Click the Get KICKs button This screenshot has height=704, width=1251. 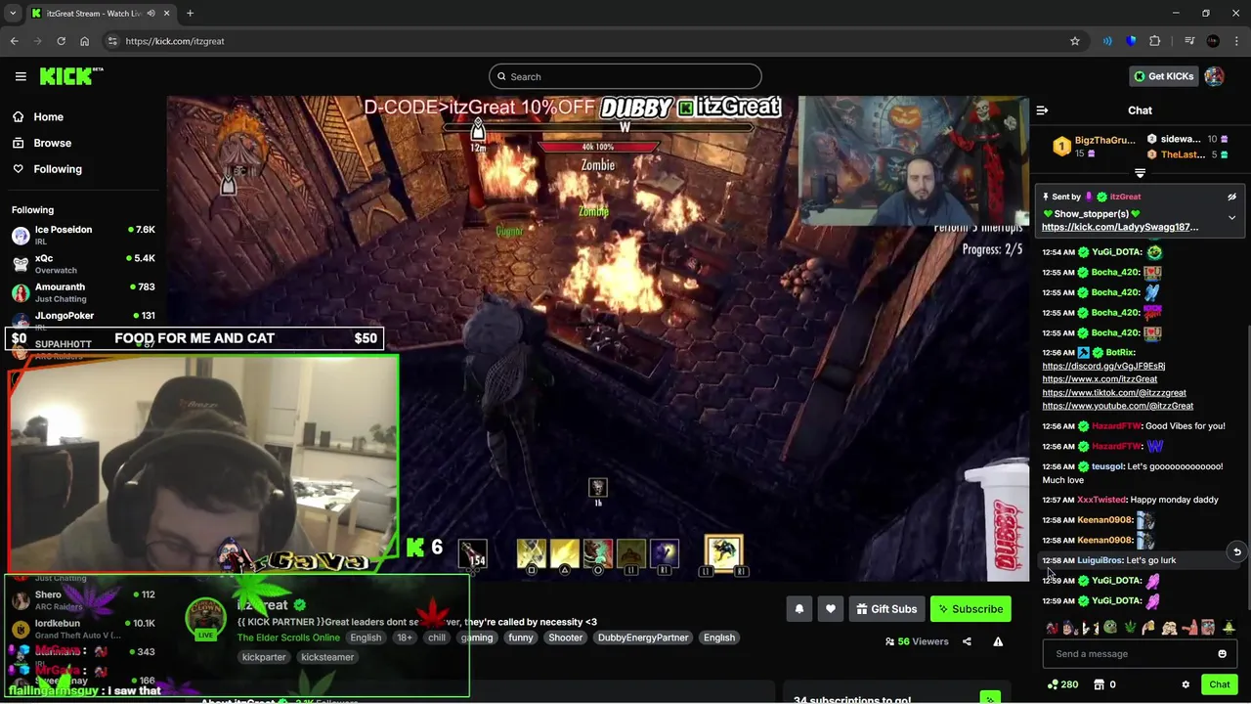1163,76
